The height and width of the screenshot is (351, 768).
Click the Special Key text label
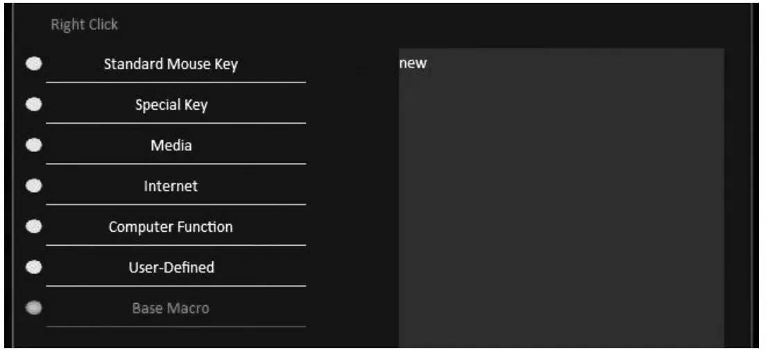click(171, 105)
